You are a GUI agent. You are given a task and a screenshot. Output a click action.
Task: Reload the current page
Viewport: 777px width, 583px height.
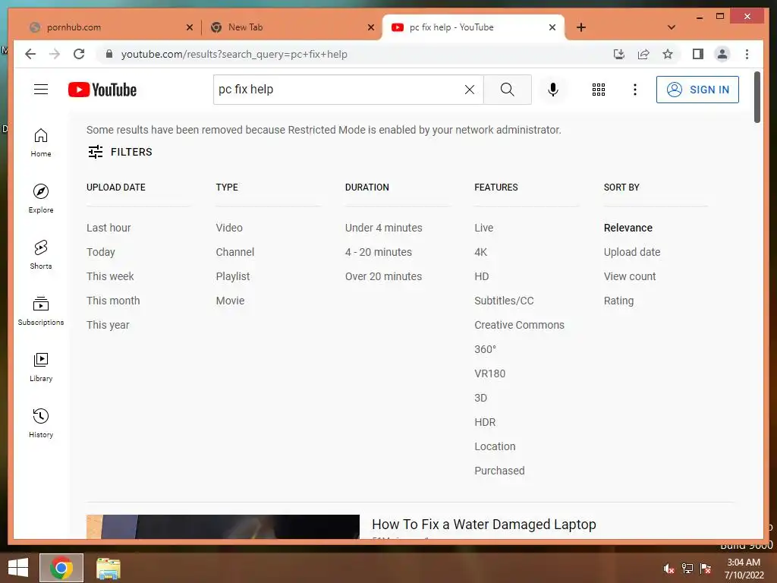[x=79, y=54]
